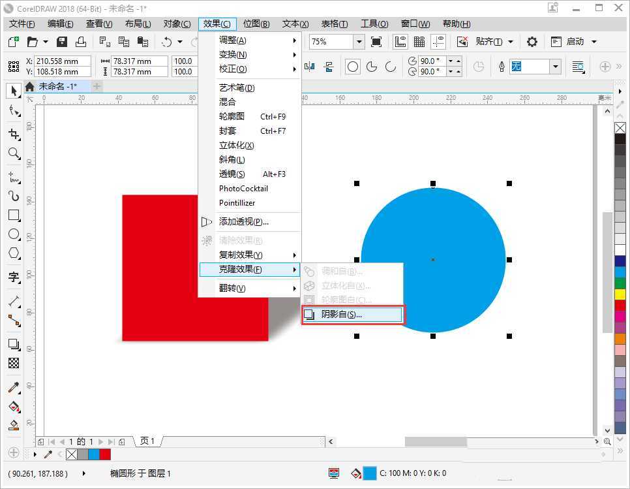The height and width of the screenshot is (489, 630).
Task: Select the Eyedropper tool
Action: point(14,387)
